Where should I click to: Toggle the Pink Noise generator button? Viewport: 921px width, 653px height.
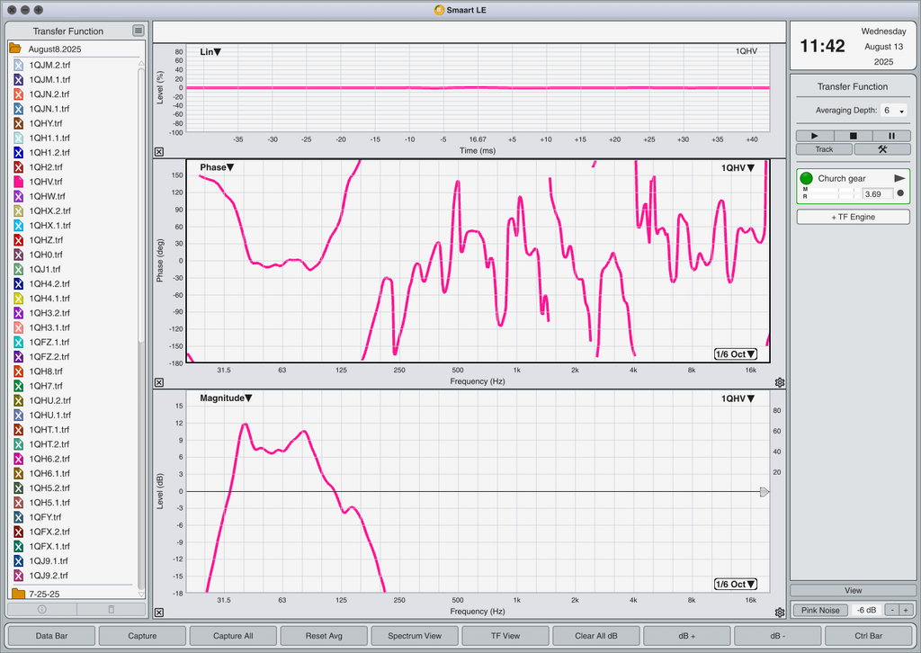click(820, 610)
